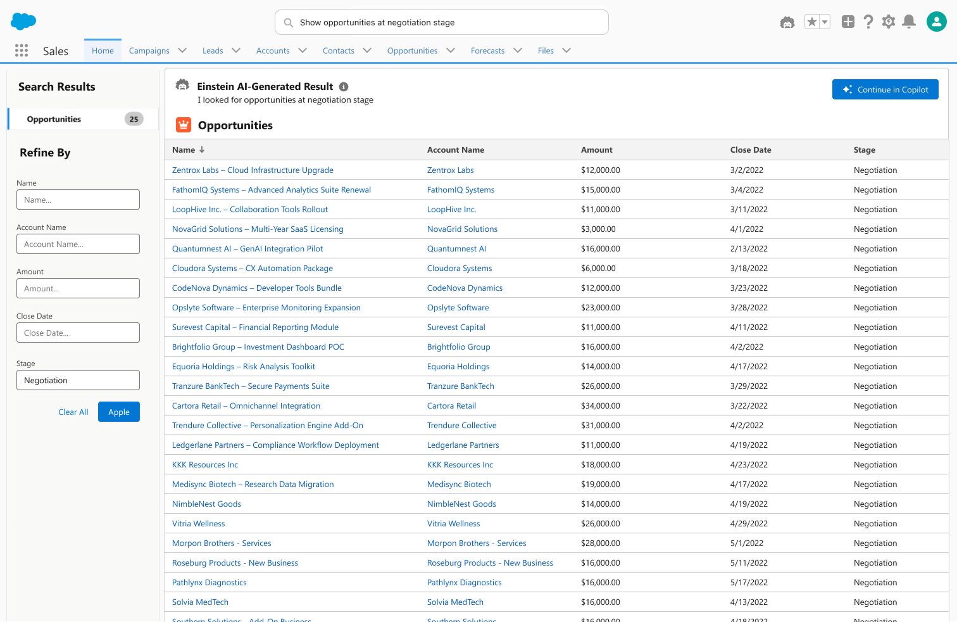Open the user profile avatar
Viewport: 957px width, 622px height.
(936, 22)
